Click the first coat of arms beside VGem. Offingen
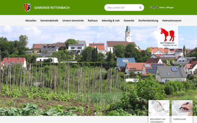Screen dimensions: 197x123 151,8
